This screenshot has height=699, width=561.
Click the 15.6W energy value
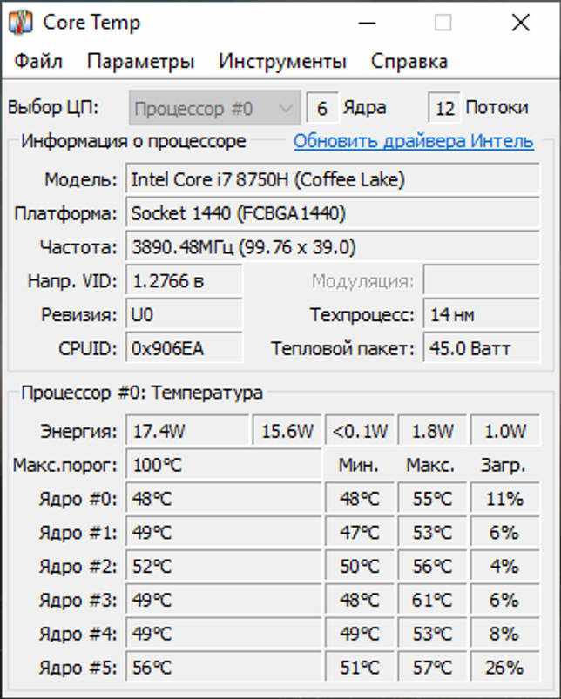point(287,431)
